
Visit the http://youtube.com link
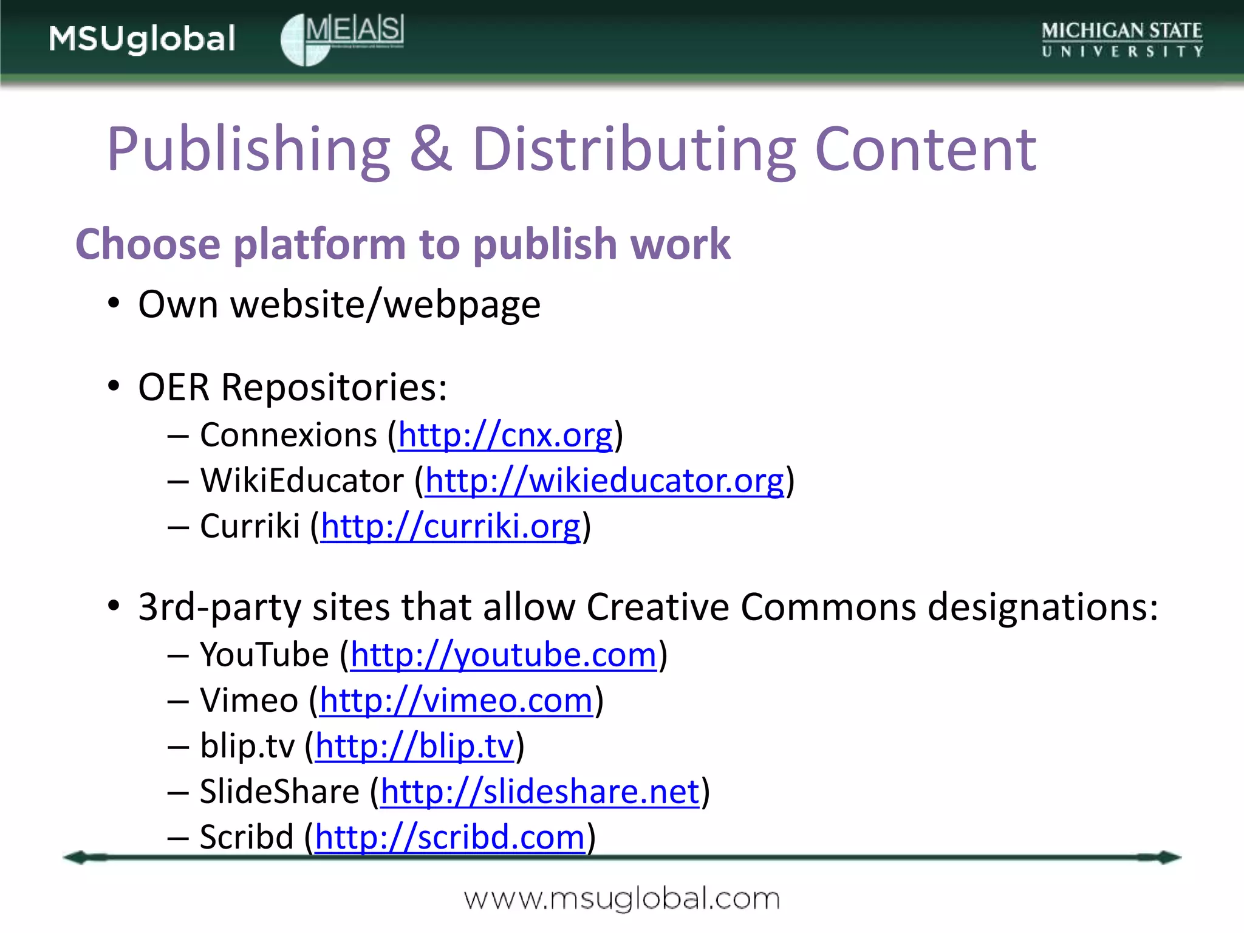(x=504, y=655)
